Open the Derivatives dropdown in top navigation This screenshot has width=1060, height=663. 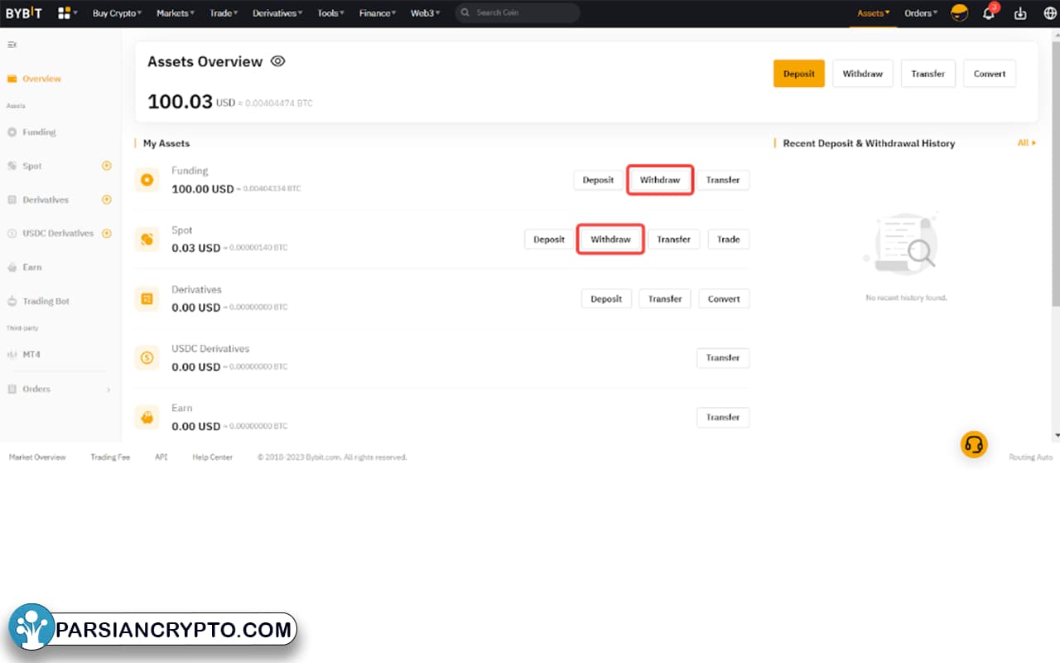click(277, 13)
